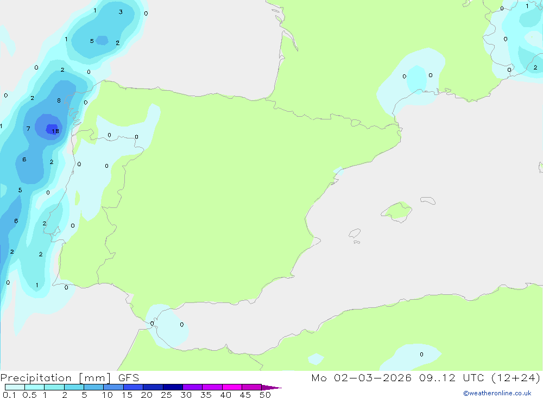Click the "45" legend scale label
Image resolution: width=543 pixels, height=398 pixels.
(x=245, y=395)
